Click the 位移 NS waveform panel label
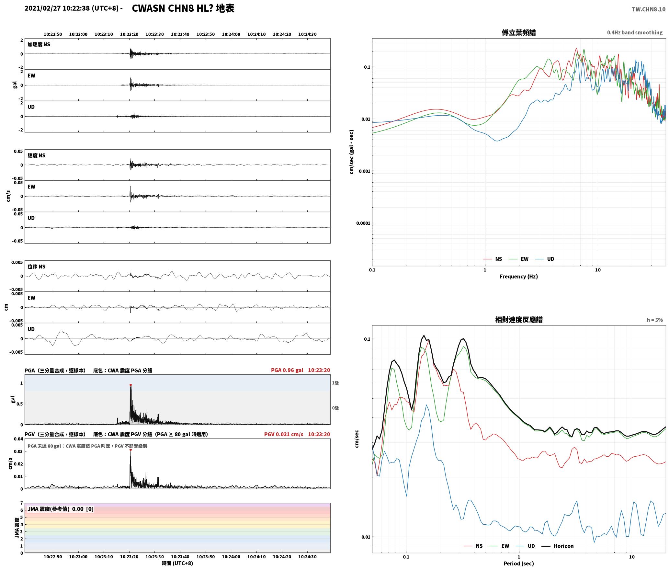Screen dimensions: 669x570 (36, 267)
